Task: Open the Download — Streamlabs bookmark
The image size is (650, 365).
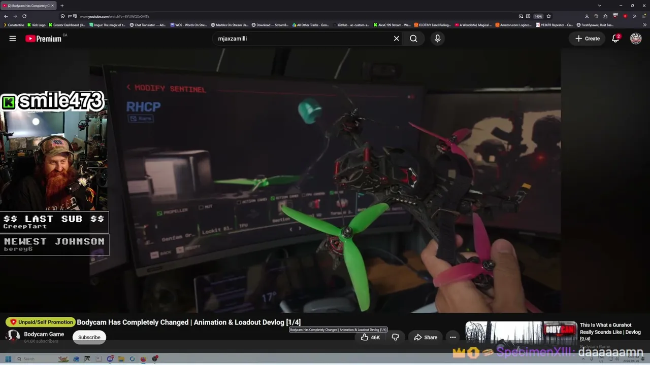Action: point(270,25)
